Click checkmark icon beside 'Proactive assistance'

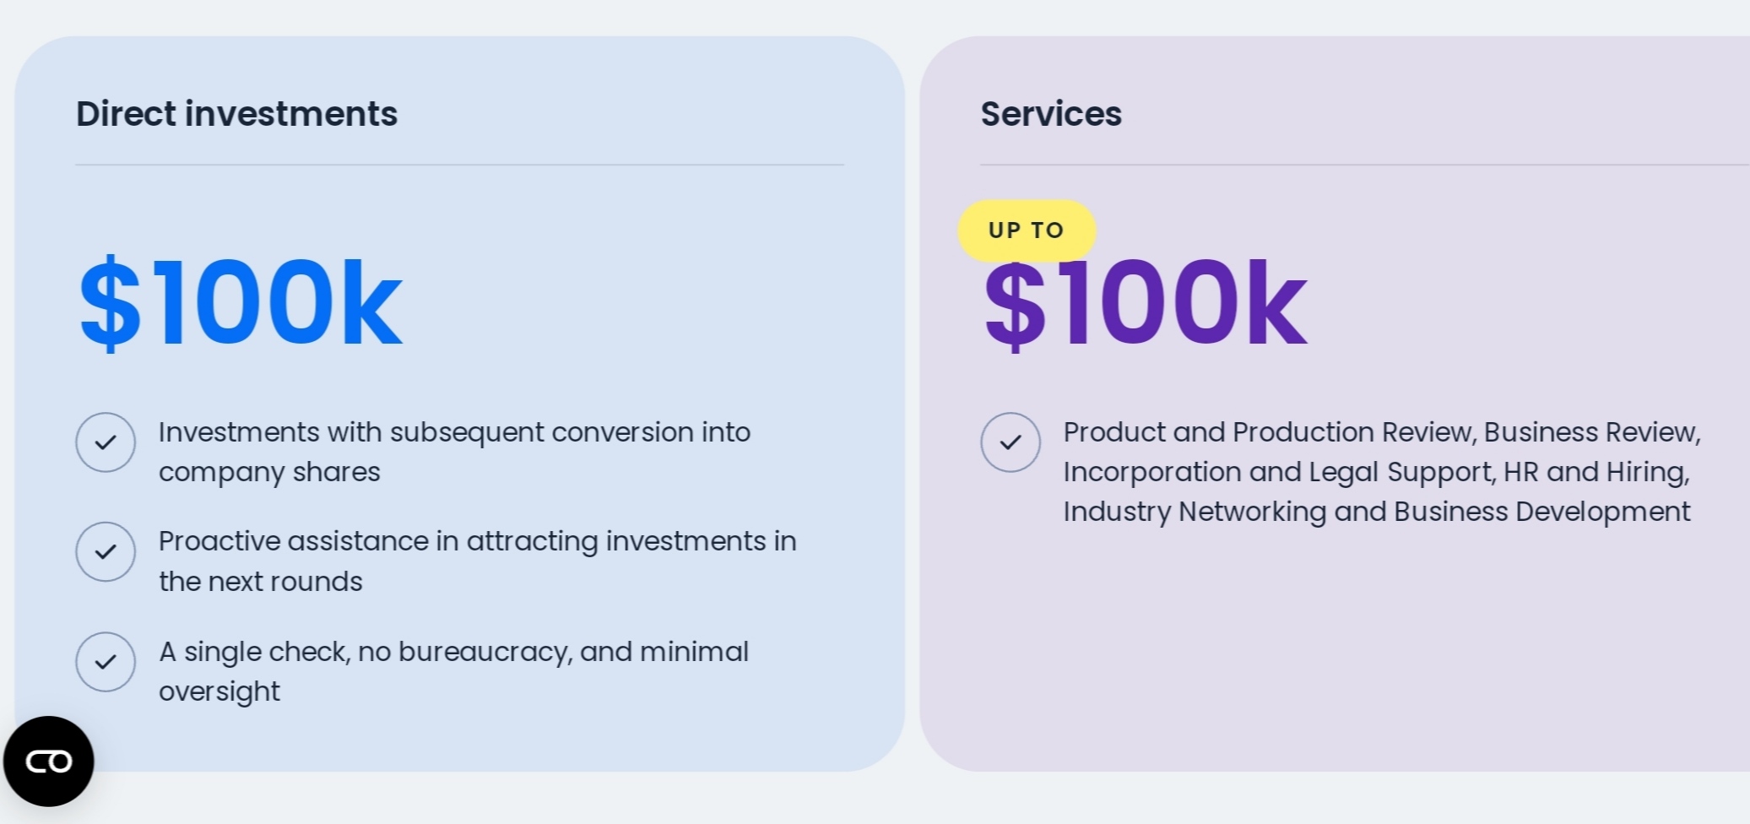coord(106,552)
